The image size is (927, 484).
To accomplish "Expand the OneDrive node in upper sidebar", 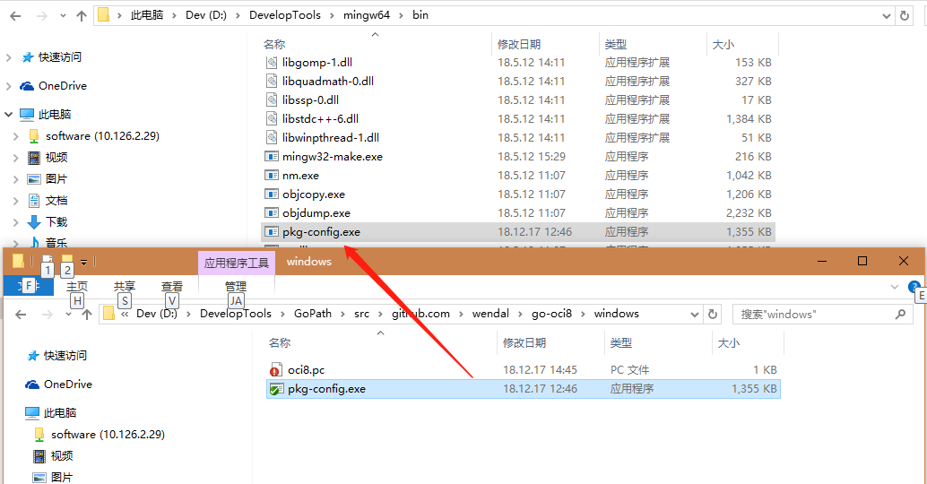I will [x=9, y=86].
